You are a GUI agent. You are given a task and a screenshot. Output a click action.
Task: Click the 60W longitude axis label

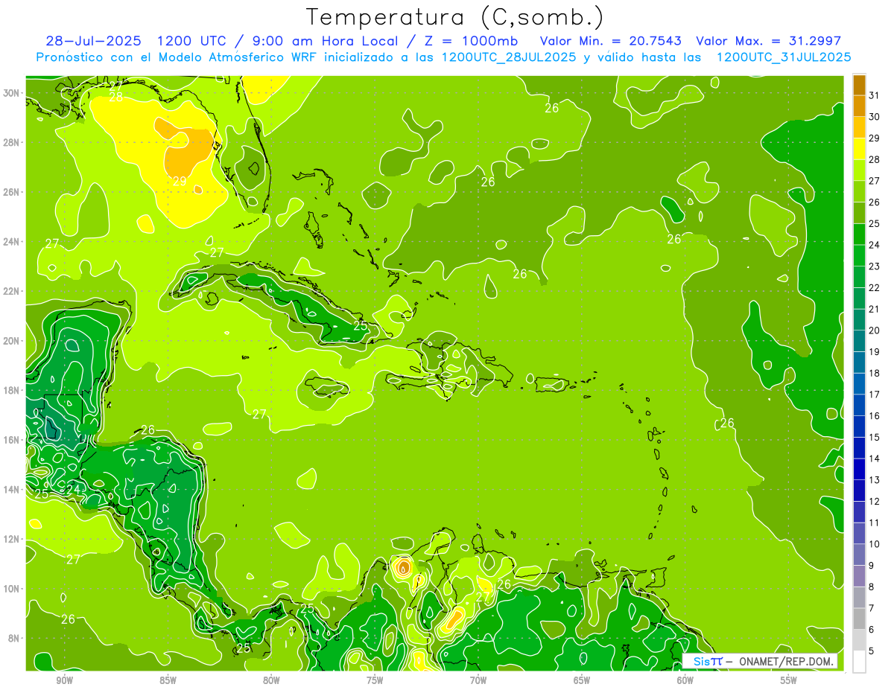685,681
